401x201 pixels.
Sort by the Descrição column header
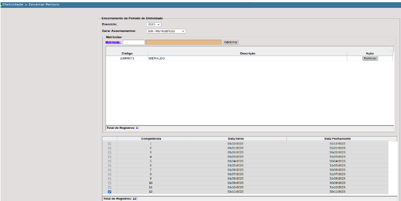[x=247, y=53]
